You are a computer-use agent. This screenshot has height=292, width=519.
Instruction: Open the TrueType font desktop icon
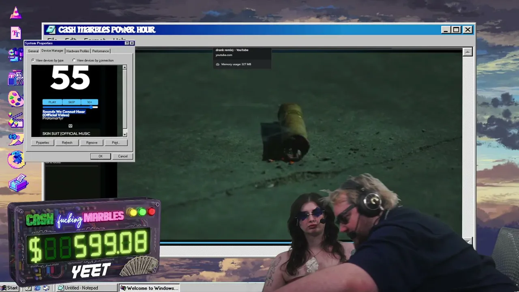16,33
